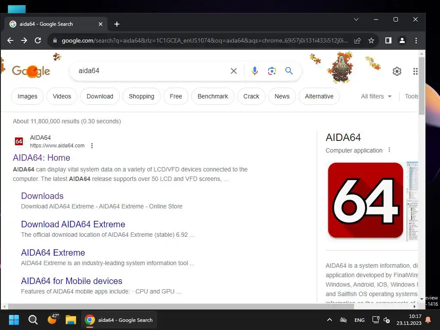
Task: Open notification bell in taskbar
Action: tap(428, 320)
